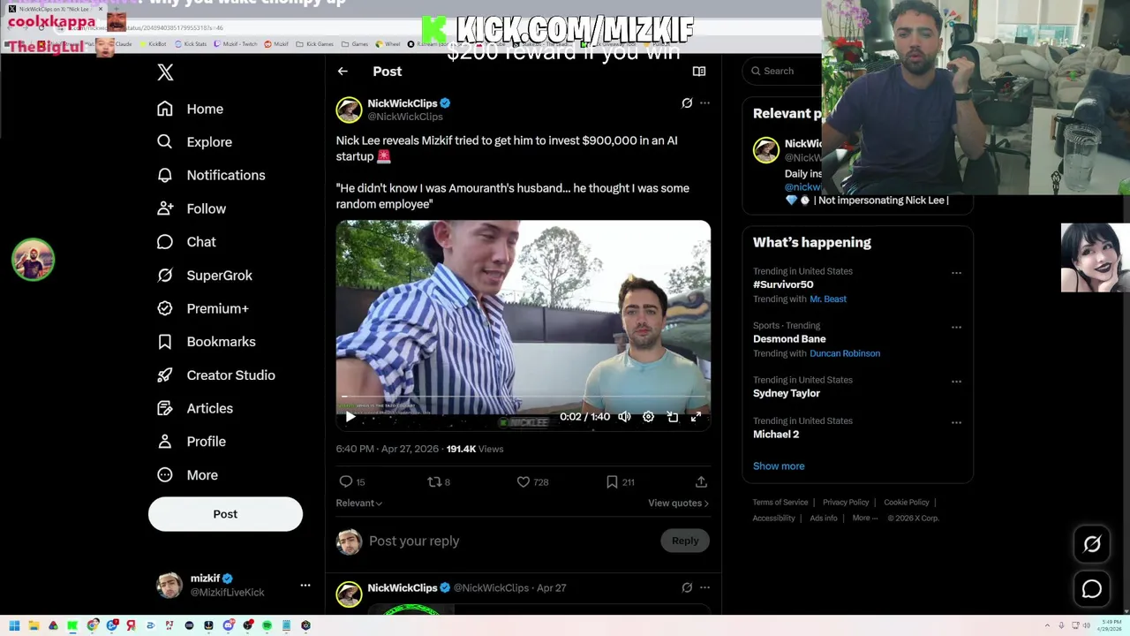Seek using the video progress bar
This screenshot has width=1130, height=636.
point(523,397)
